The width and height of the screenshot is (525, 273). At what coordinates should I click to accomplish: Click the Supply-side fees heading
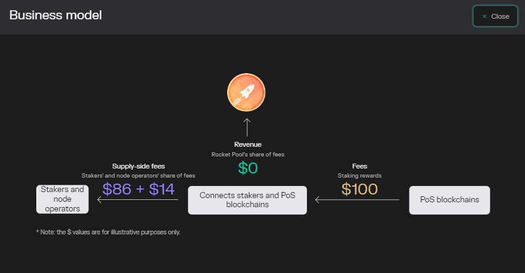tap(138, 165)
